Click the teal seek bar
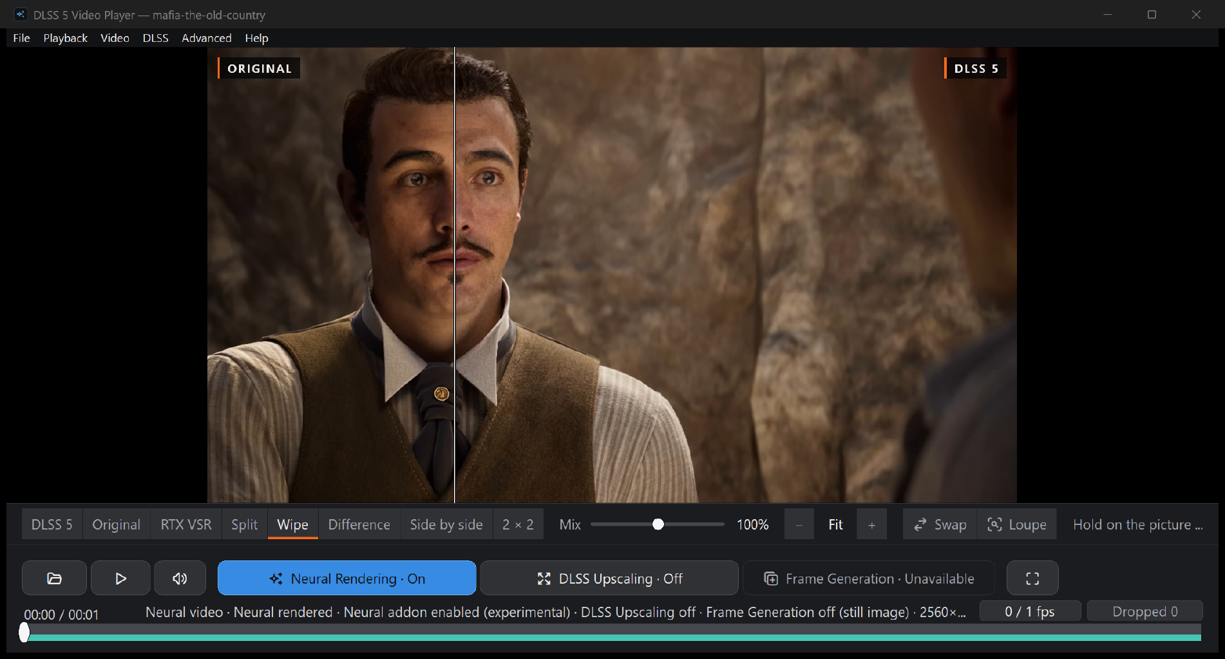1225x659 pixels. tap(612, 637)
